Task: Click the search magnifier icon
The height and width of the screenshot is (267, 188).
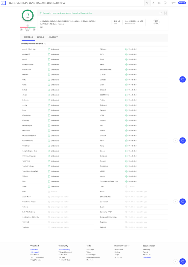Action: tap(147, 3)
